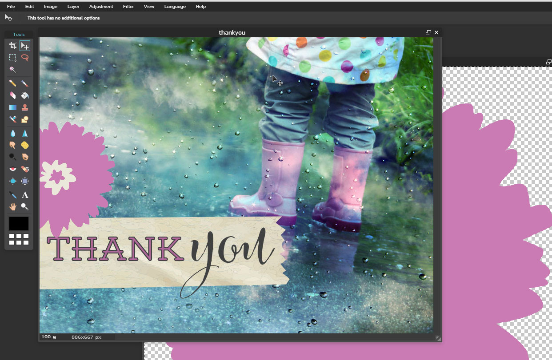The height and width of the screenshot is (360, 552).
Task: Select the Type text tool
Action: point(25,195)
